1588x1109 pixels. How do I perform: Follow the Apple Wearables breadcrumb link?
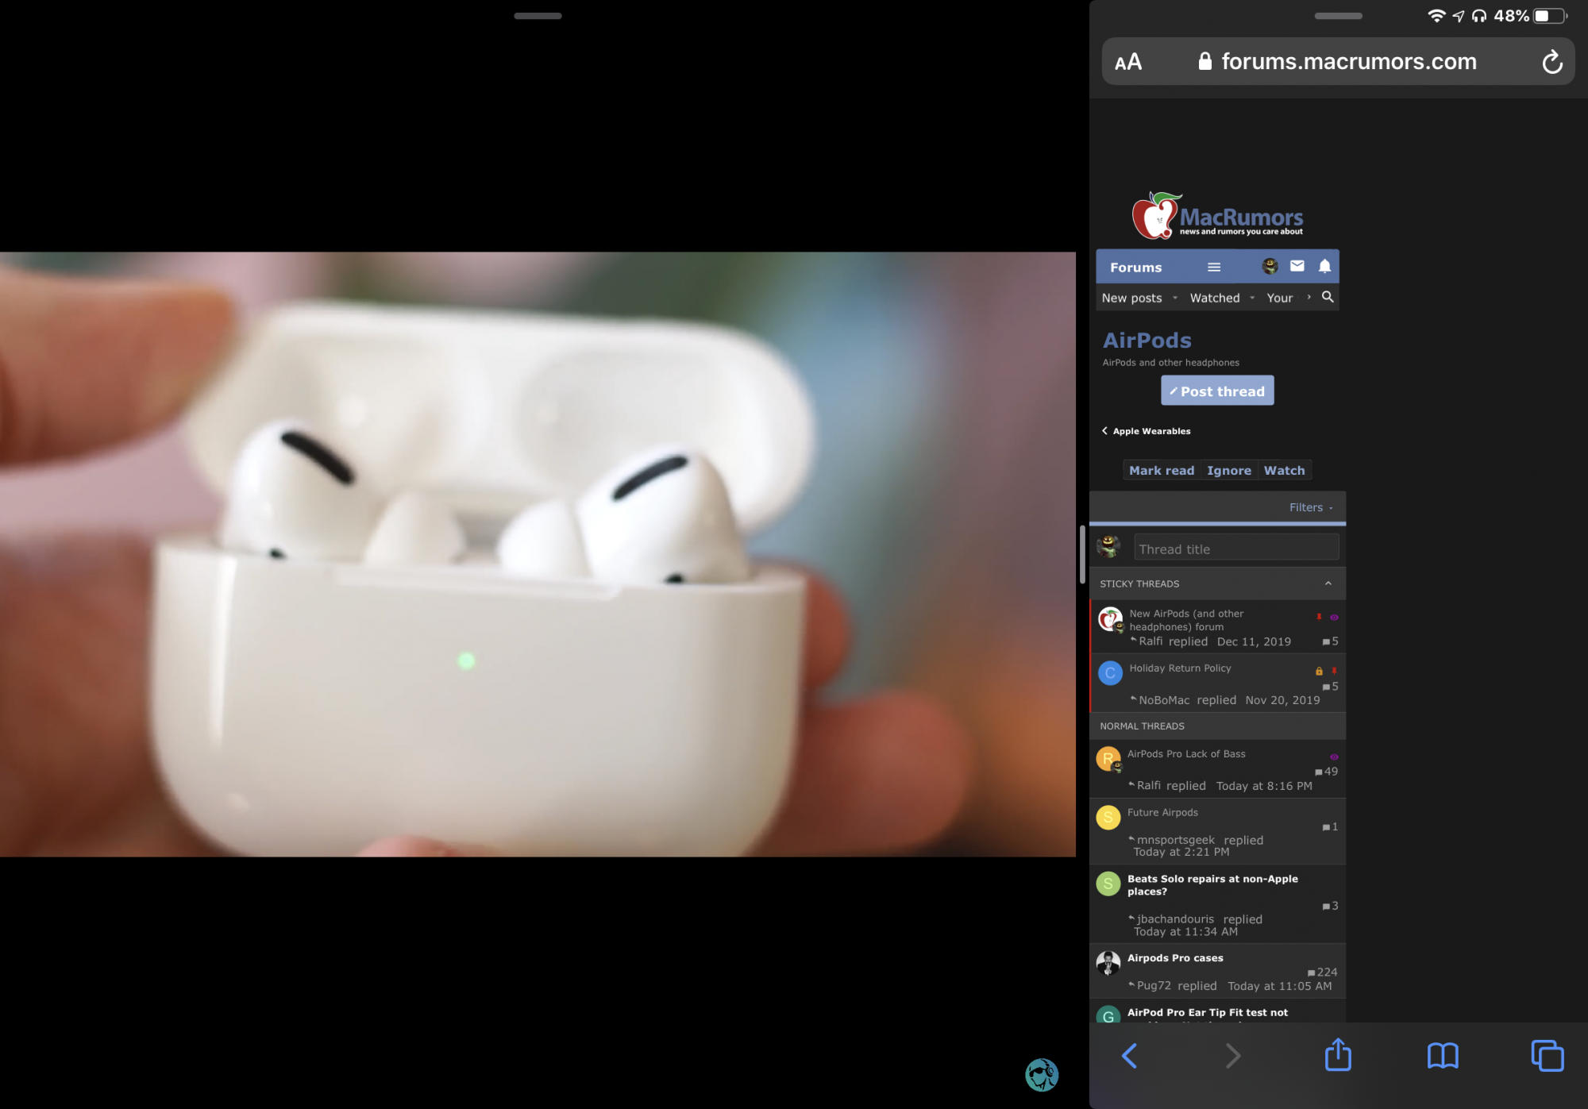pos(1151,431)
